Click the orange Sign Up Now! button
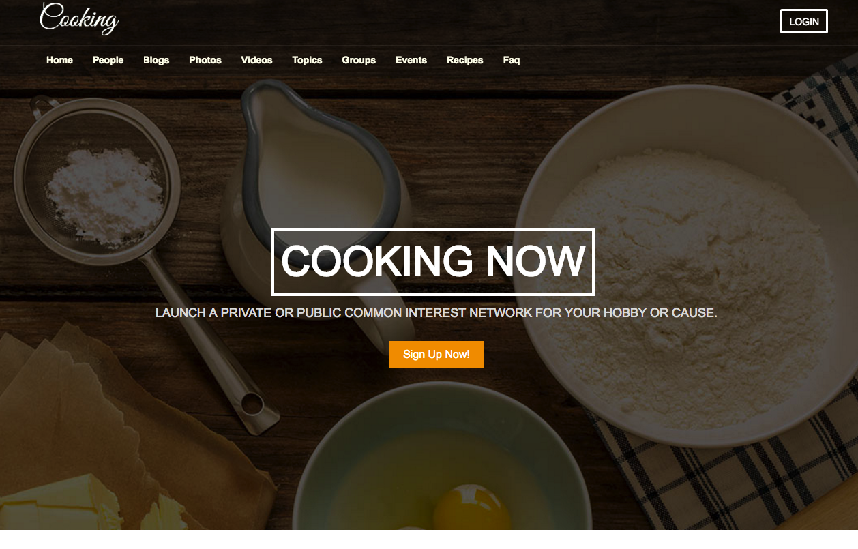858x549 pixels. (x=437, y=354)
